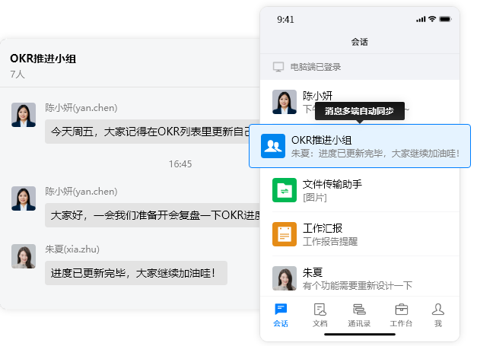Screen dimensions: 477x346
Task: Click 陈小妍 avatar below the 16:45 timestamp
Action: 24,198
